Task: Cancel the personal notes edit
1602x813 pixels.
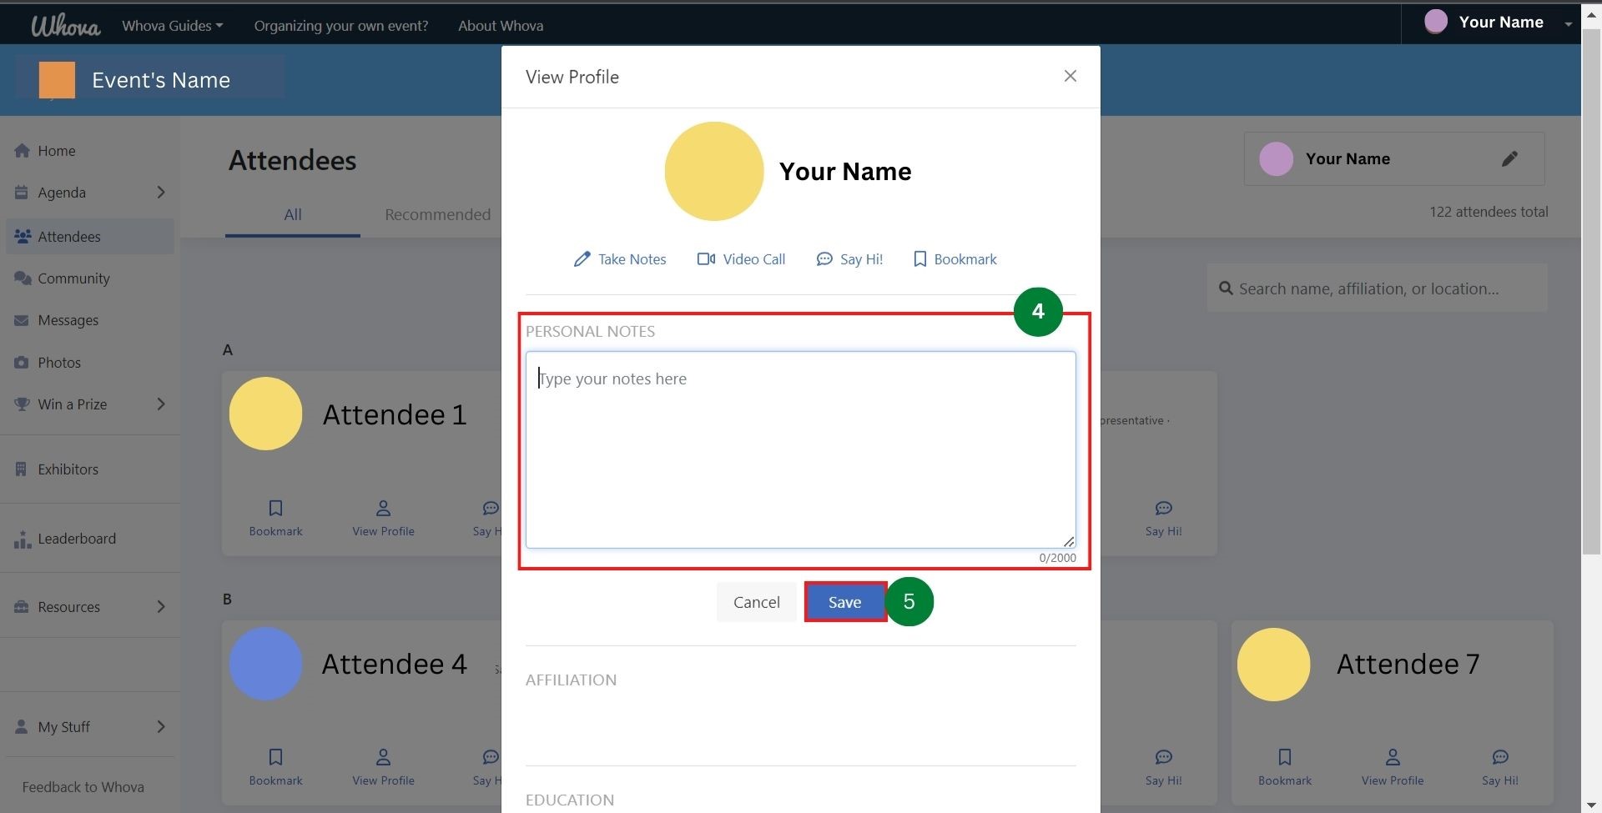Action: pos(756,602)
